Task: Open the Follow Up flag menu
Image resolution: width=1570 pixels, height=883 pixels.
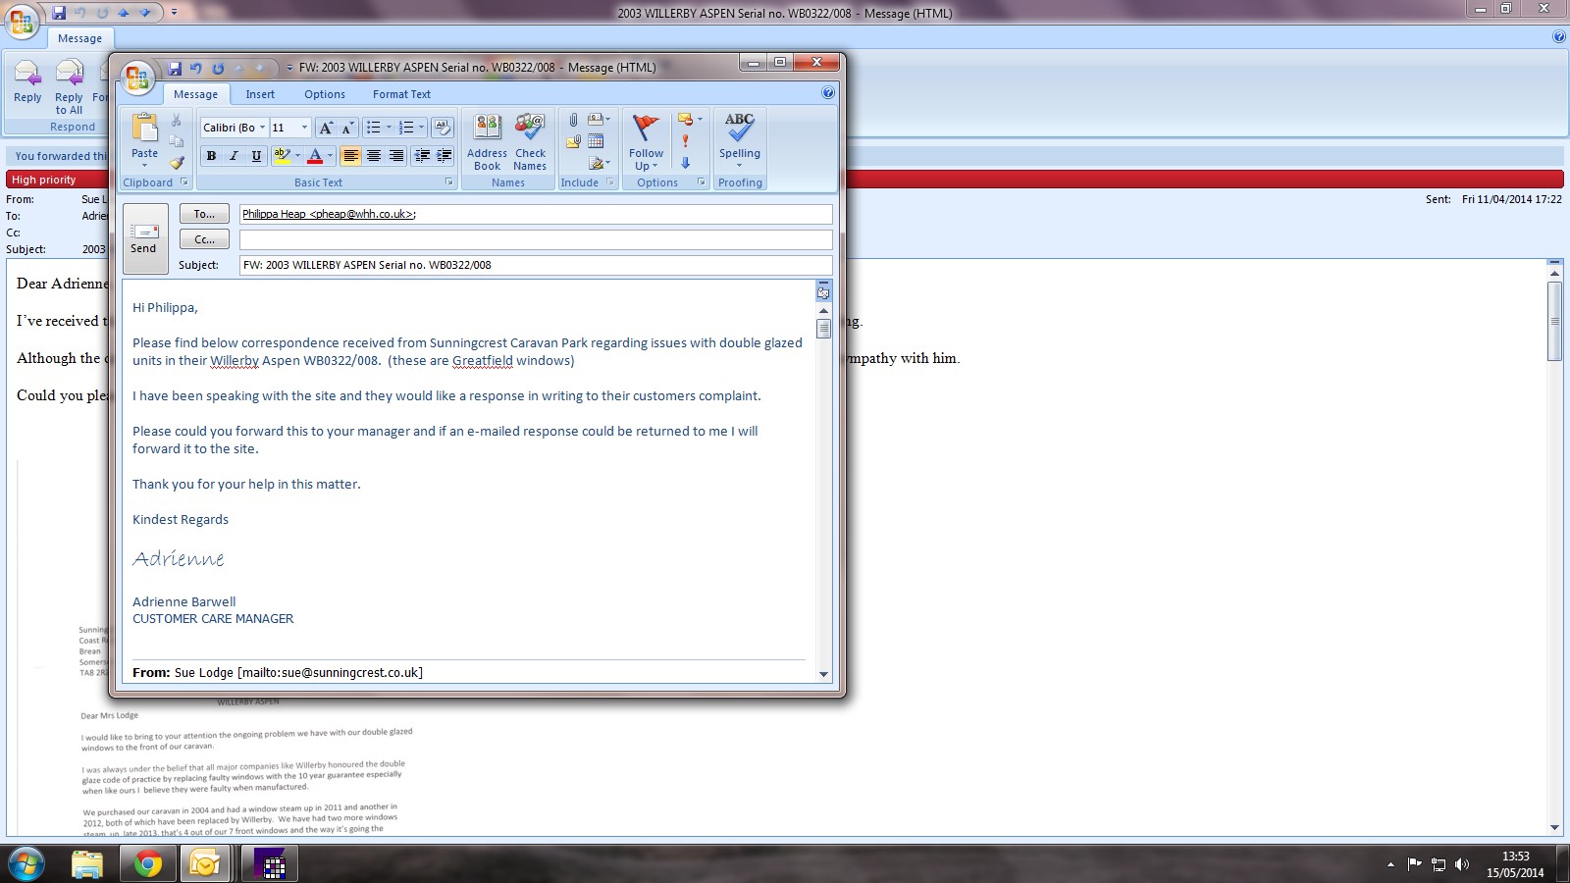Action: (646, 141)
